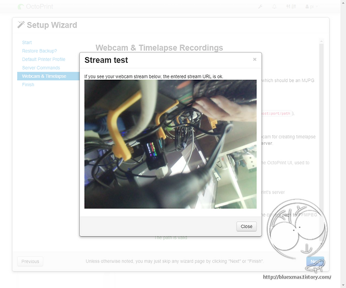This screenshot has height=288, width=346.
Task: Open the Start wizard step
Action: coord(27,43)
